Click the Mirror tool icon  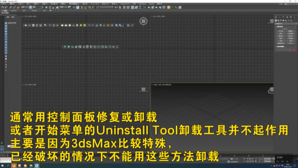(x=116, y=7)
